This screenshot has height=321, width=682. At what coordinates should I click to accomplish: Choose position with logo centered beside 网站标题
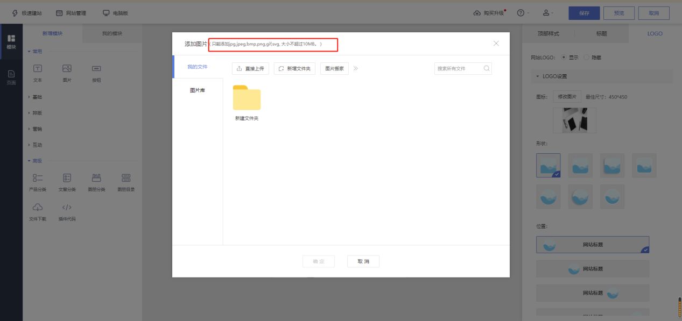point(593,269)
